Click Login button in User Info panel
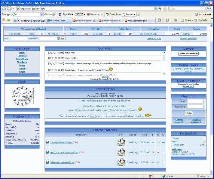 coord(189,113)
